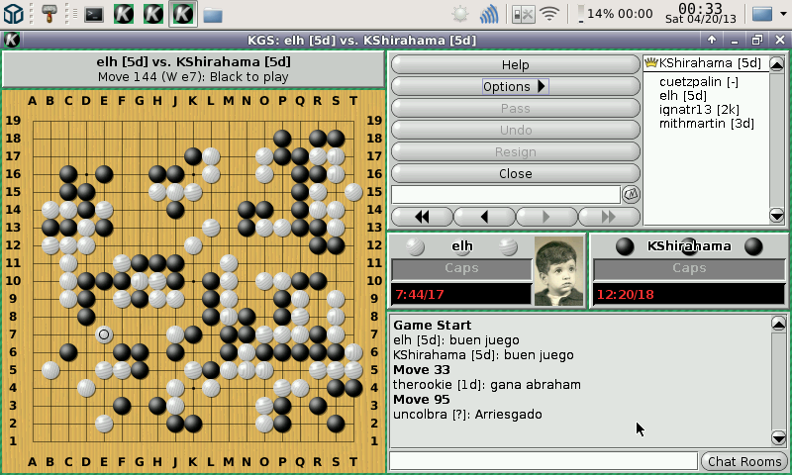Select KShirahama [5d] with crown in user list
The image size is (792, 475).
(706, 63)
